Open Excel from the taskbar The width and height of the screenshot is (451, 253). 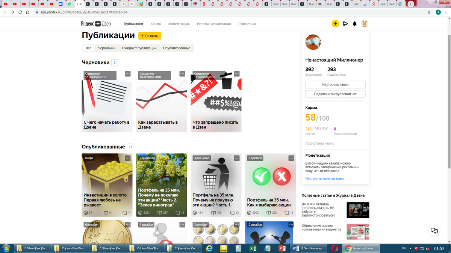point(253,248)
